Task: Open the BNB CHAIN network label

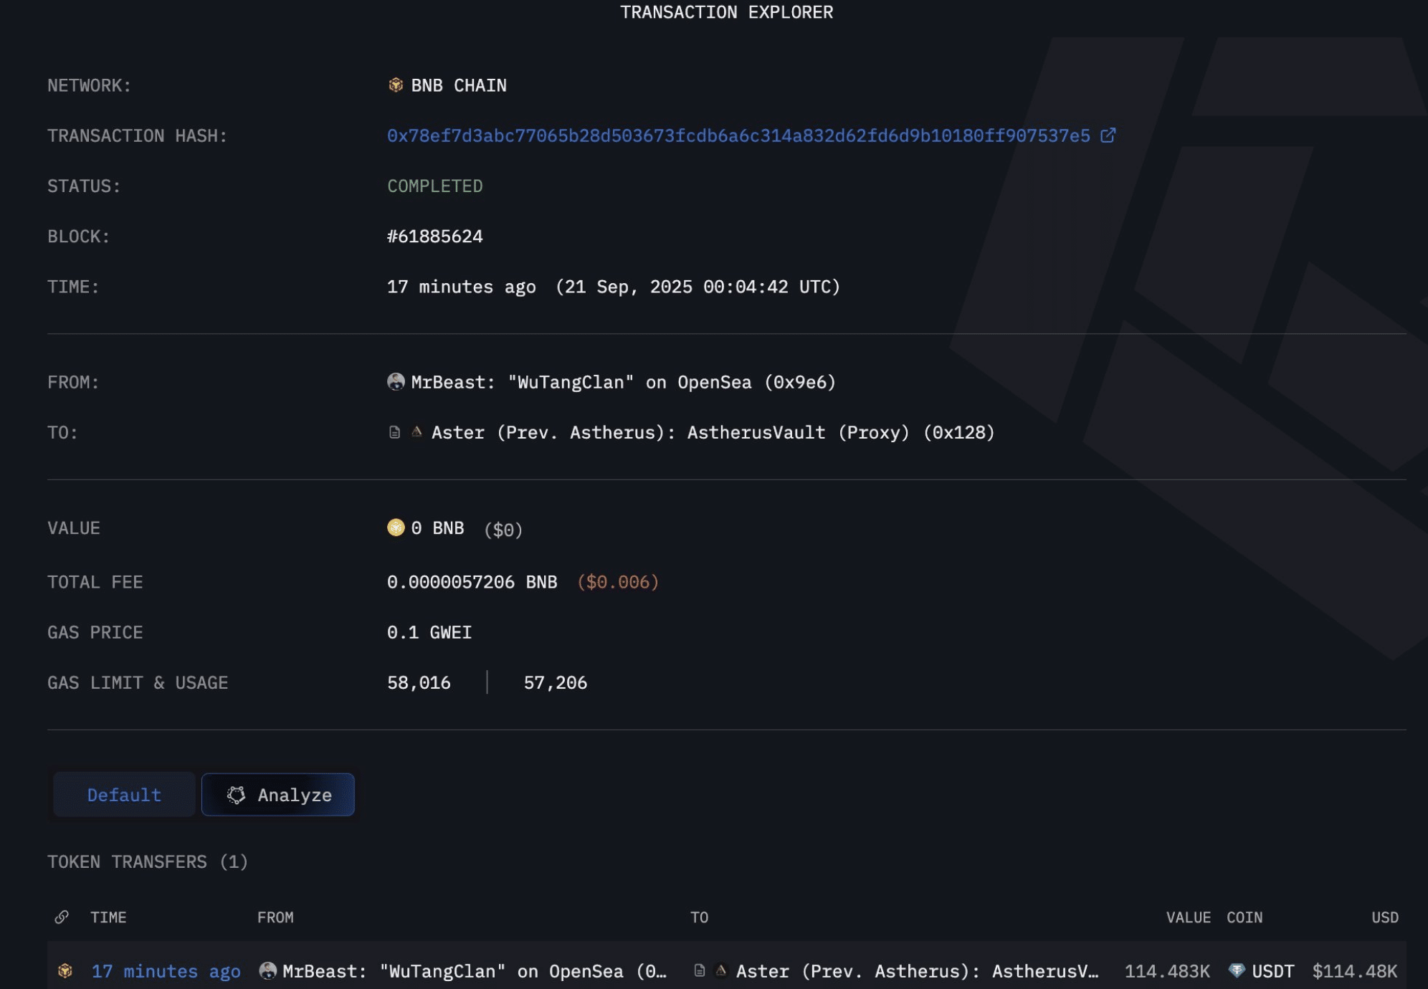Action: click(459, 85)
